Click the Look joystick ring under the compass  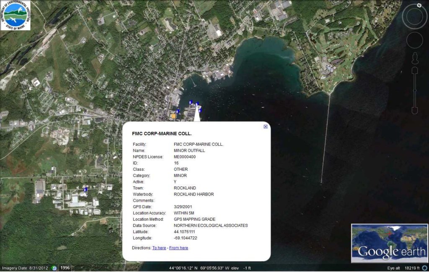point(414,17)
